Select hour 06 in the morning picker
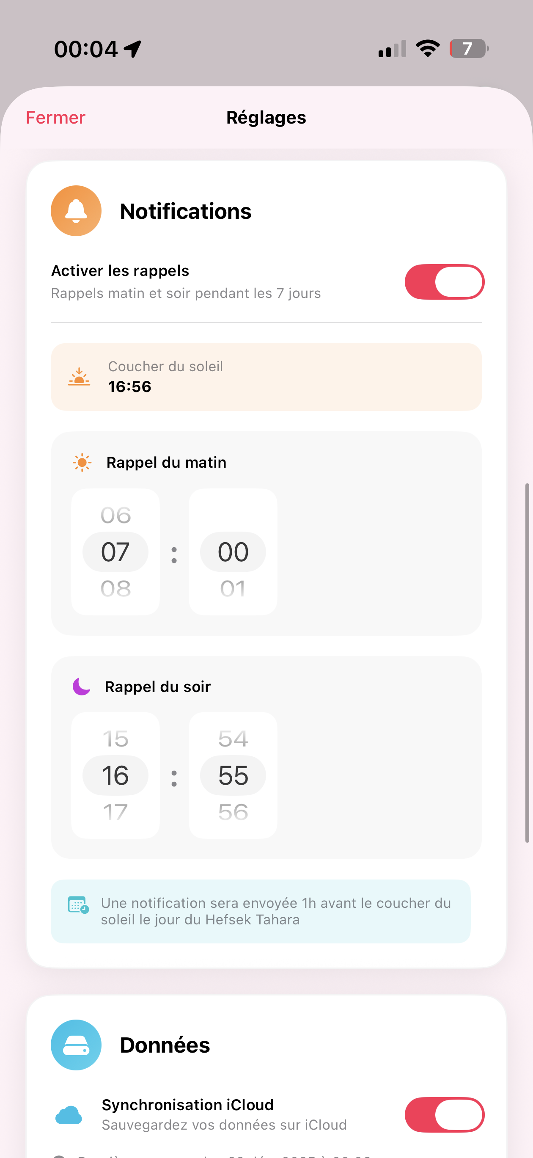The height and width of the screenshot is (1158, 533). click(115, 515)
